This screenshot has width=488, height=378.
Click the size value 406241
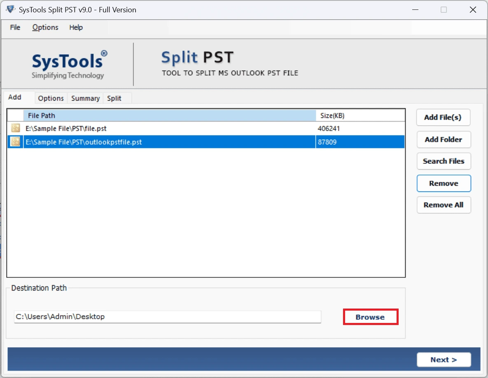[329, 128]
